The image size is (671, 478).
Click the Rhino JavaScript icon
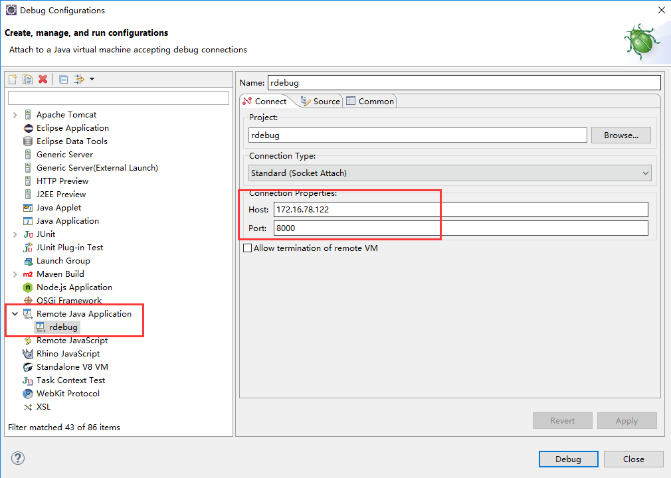[x=28, y=354]
